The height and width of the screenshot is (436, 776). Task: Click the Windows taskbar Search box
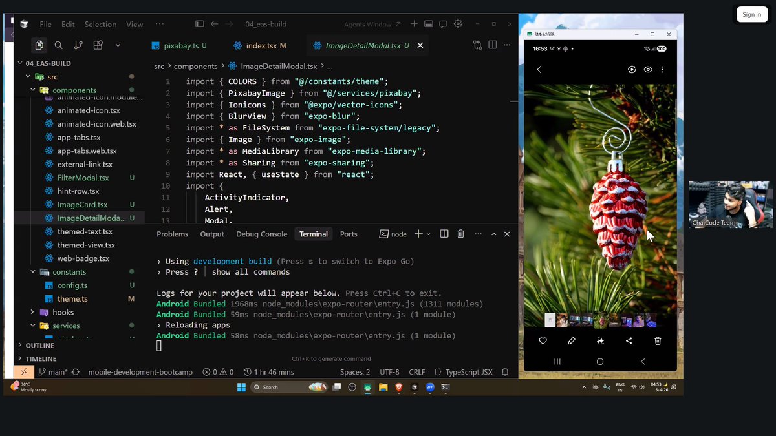[x=288, y=387]
